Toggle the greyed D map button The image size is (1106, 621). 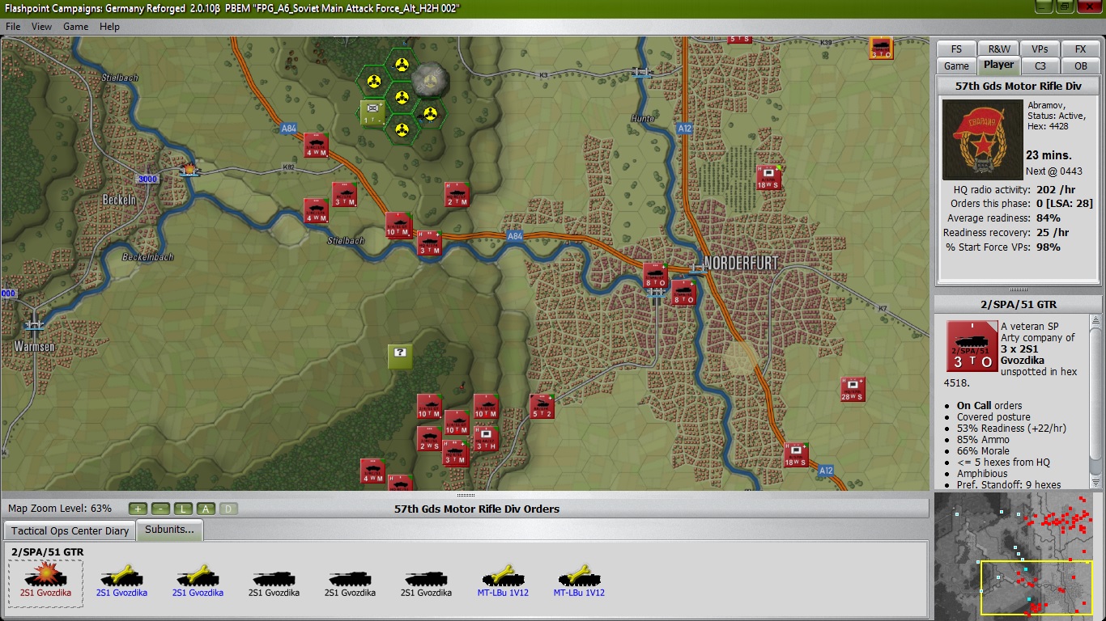coord(228,509)
